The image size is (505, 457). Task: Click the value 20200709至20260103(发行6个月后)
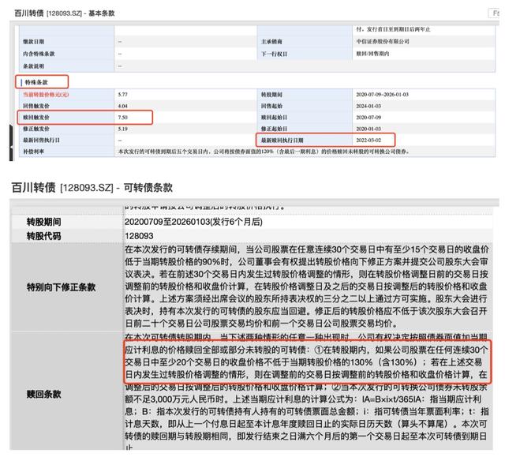pos(193,222)
